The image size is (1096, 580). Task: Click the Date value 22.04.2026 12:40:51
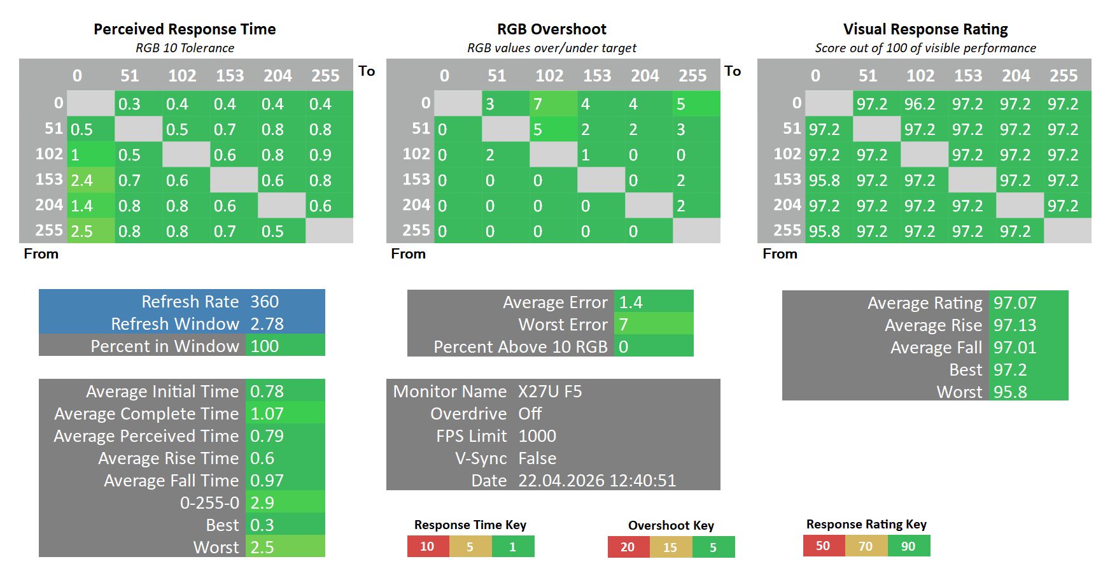pos(597,480)
